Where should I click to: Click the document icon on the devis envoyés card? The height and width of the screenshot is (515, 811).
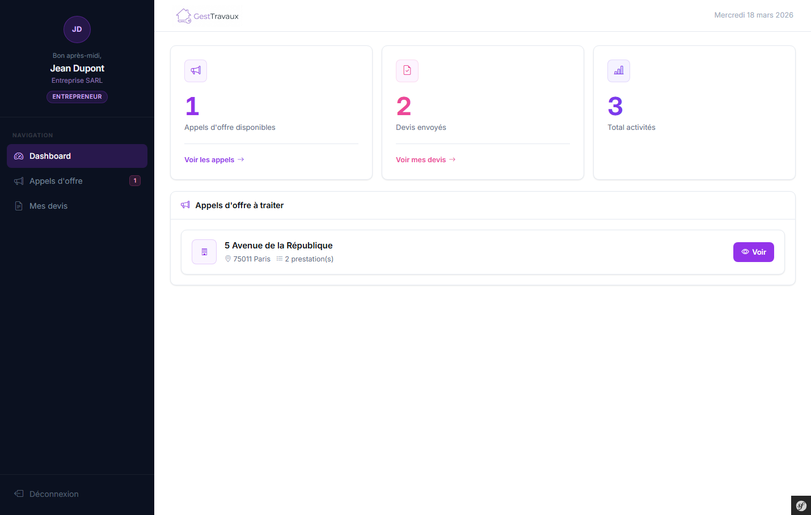[407, 70]
